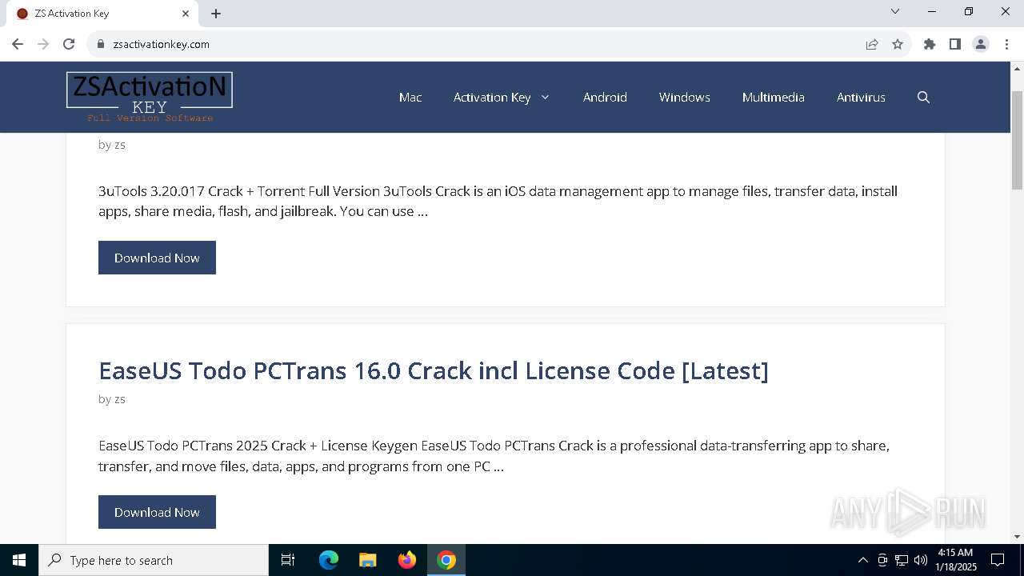View site info via the lock icon
This screenshot has height=576, width=1024.
pos(101,44)
